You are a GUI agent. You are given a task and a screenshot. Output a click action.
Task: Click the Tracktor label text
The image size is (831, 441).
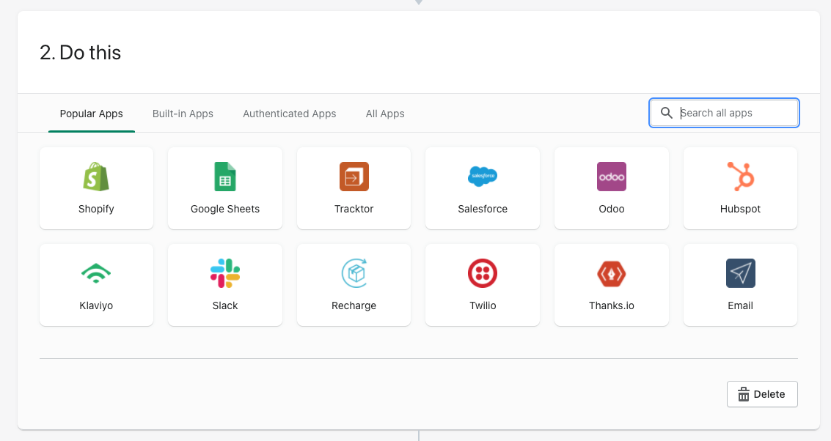point(354,209)
